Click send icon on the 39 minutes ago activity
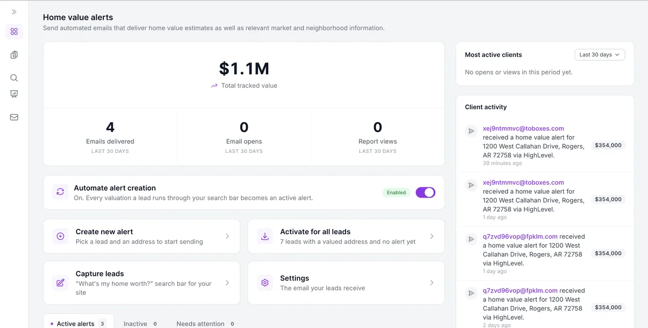The height and width of the screenshot is (328, 648). pos(471,131)
